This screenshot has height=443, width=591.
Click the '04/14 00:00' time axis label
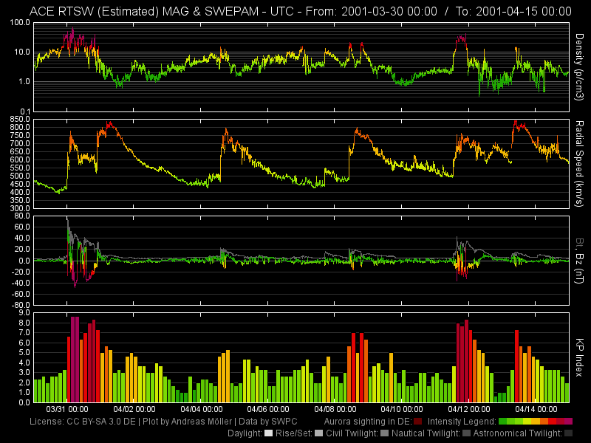[x=536, y=409]
